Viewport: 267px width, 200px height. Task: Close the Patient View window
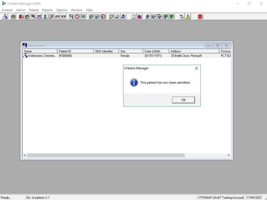click(226, 45)
